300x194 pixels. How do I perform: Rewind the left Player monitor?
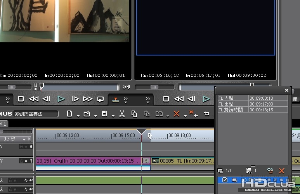pyautogui.click(x=34, y=99)
